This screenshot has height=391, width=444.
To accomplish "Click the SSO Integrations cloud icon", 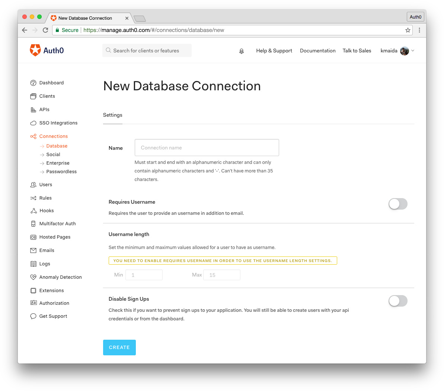I will (33, 123).
